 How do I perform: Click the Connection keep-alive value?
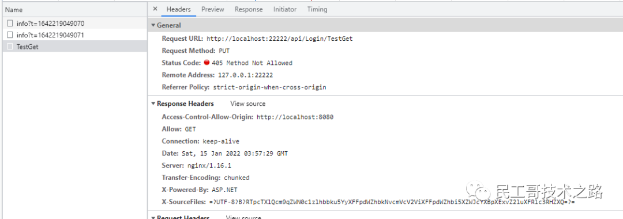221,141
